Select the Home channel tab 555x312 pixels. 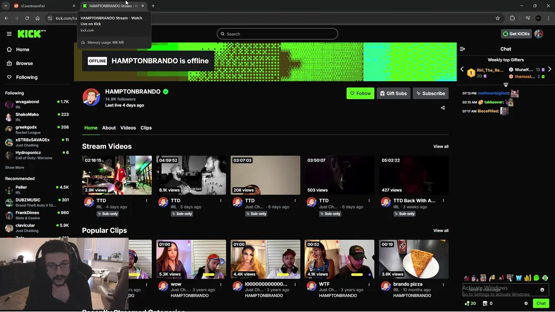91,128
